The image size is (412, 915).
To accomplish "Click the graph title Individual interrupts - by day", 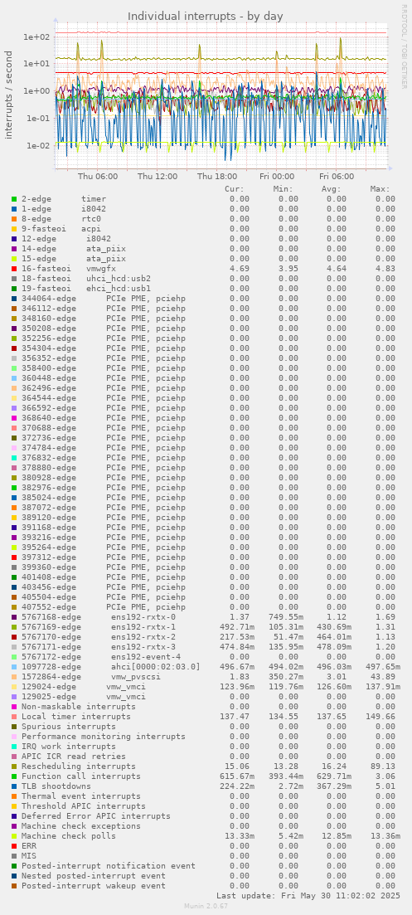I will point(206,16).
